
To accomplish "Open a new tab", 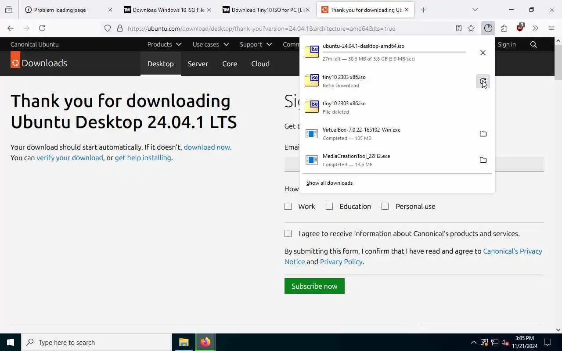I will tap(423, 10).
